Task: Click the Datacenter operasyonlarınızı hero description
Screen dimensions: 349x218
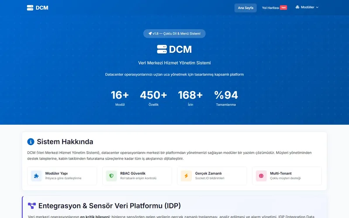Action: point(174,75)
